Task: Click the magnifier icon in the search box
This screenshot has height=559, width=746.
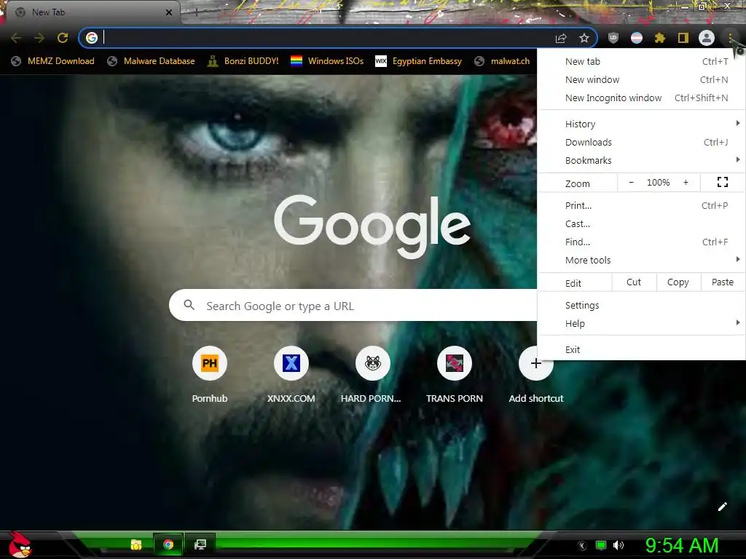Action: click(189, 305)
